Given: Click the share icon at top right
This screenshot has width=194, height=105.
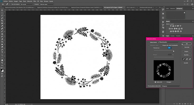Looking at the screenshot, I should click(192, 4).
